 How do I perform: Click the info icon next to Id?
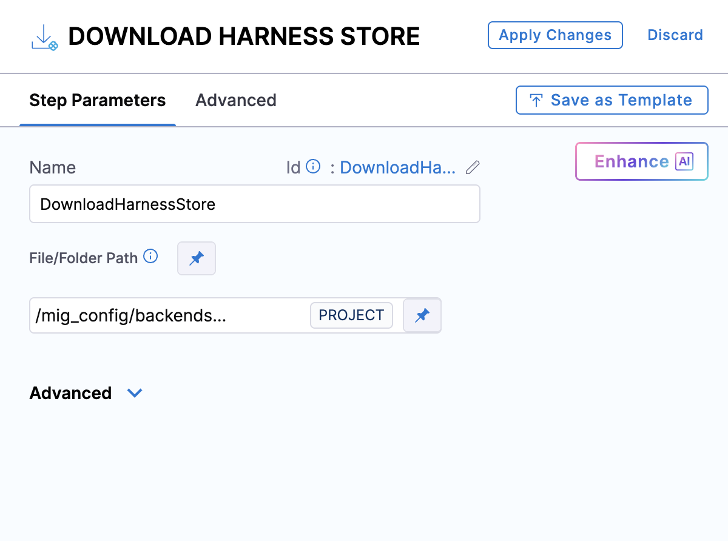[x=313, y=167]
